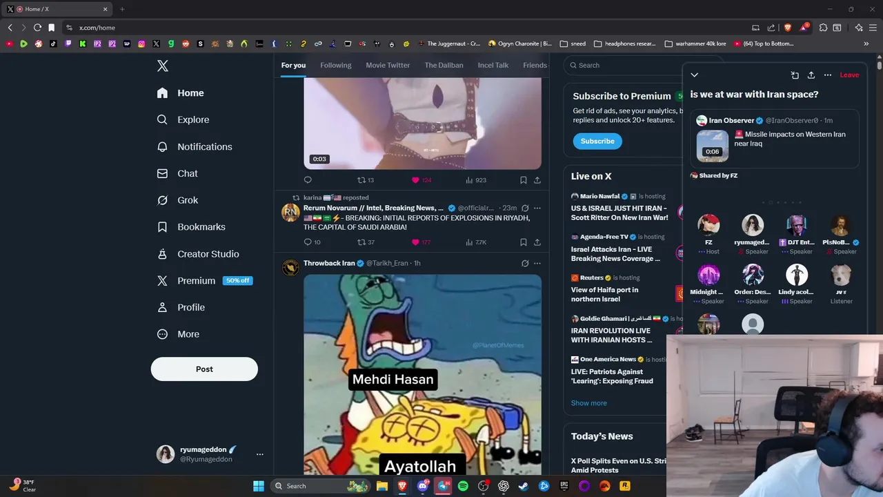Open Steam from the taskbar

(x=524, y=486)
